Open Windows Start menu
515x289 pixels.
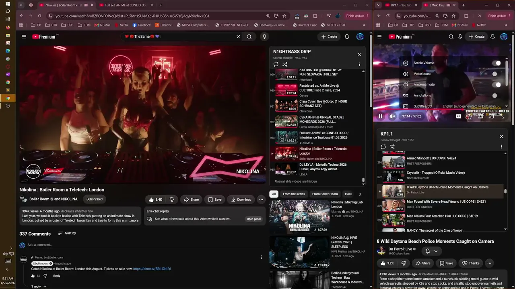[x=8, y=4]
